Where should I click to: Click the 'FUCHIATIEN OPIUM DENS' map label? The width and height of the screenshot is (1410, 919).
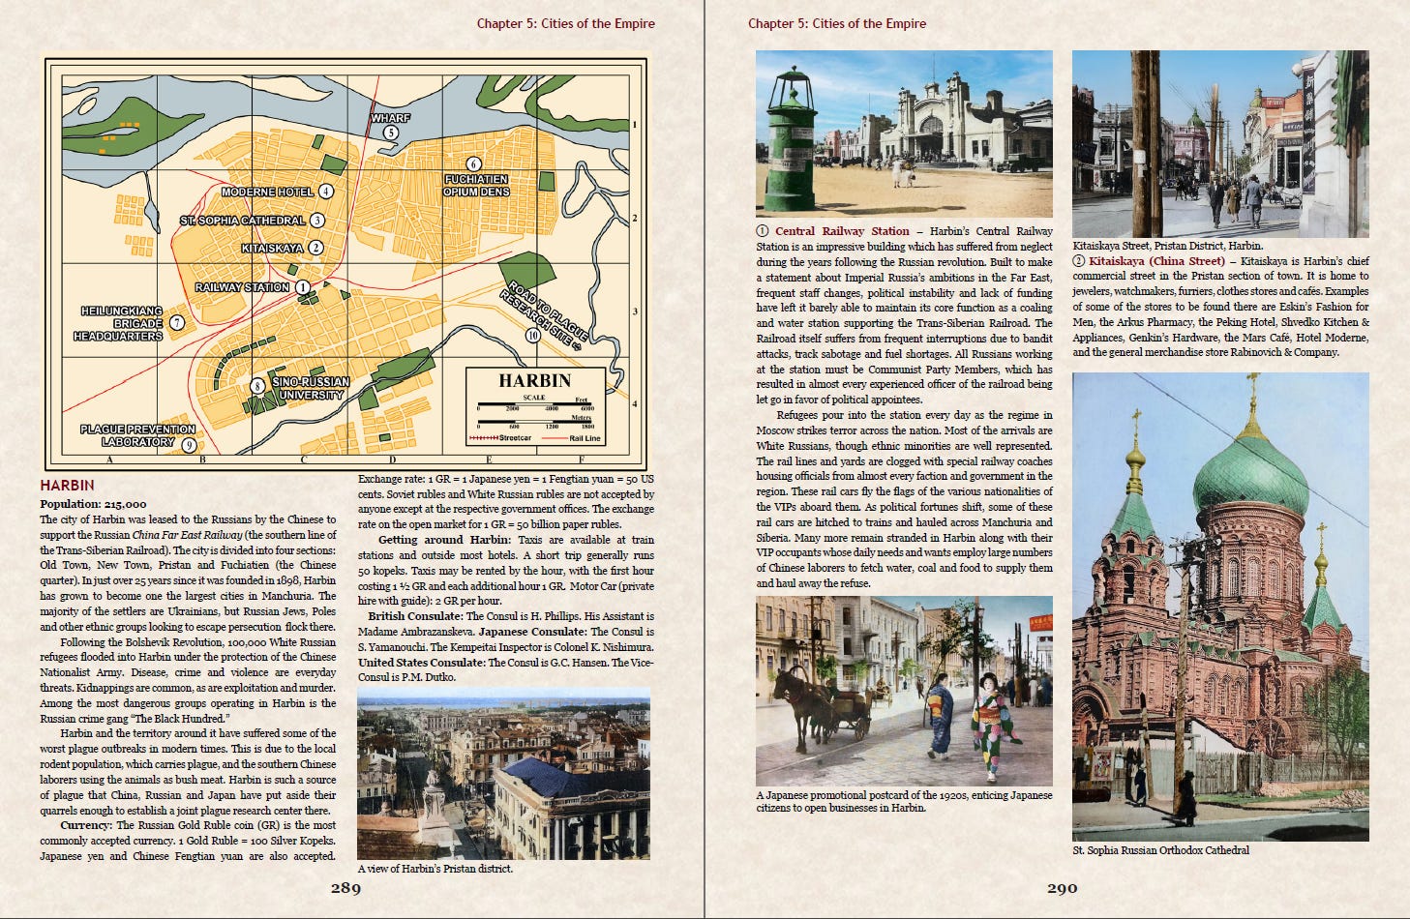point(476,186)
